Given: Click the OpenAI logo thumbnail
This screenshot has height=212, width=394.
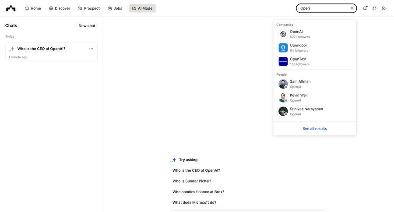Looking at the screenshot, I should pyautogui.click(x=283, y=34).
